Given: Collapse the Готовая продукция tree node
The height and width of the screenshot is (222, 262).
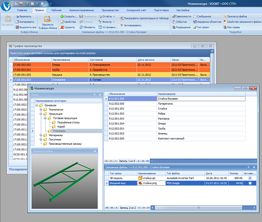Looking at the screenshot, I should point(45,118).
